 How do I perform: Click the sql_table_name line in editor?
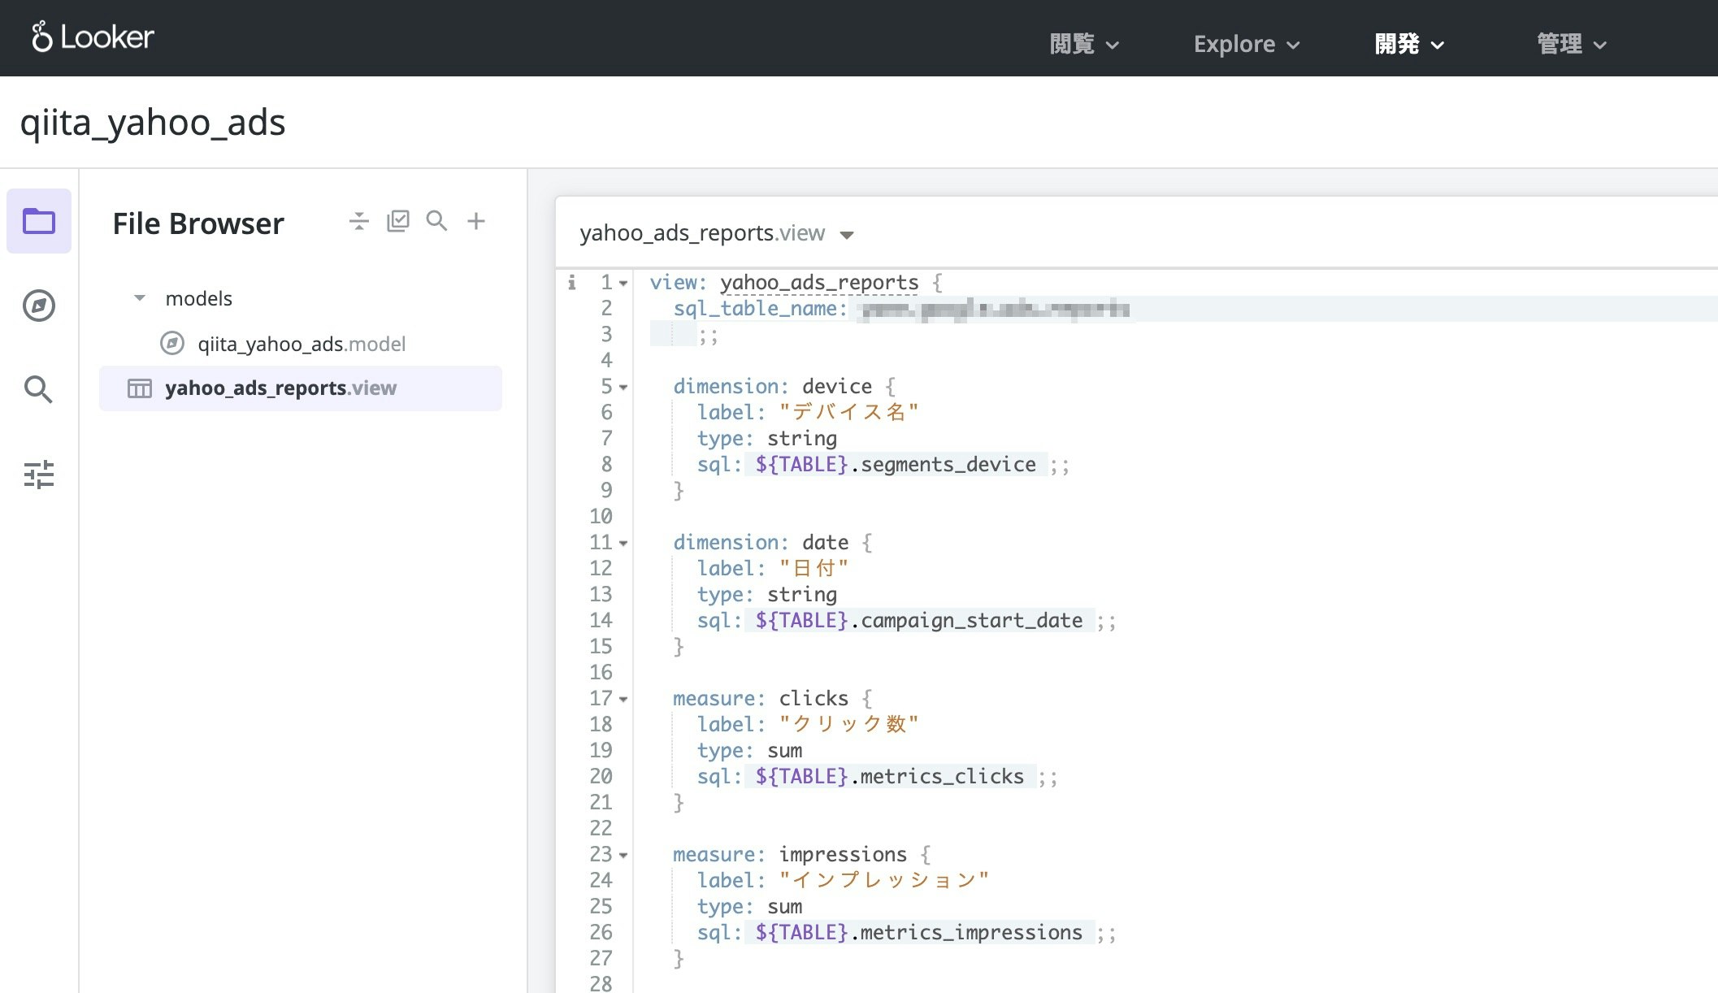click(901, 309)
